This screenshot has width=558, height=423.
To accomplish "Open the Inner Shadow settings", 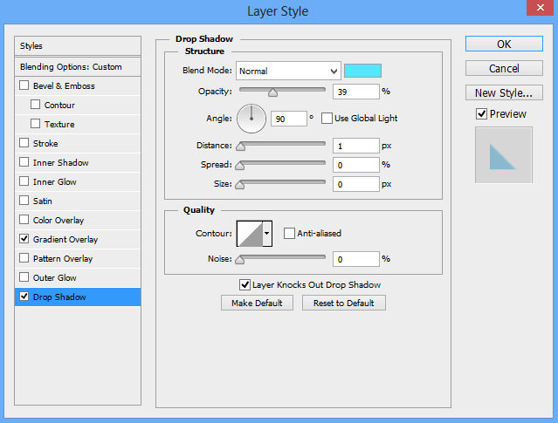I will pyautogui.click(x=61, y=163).
